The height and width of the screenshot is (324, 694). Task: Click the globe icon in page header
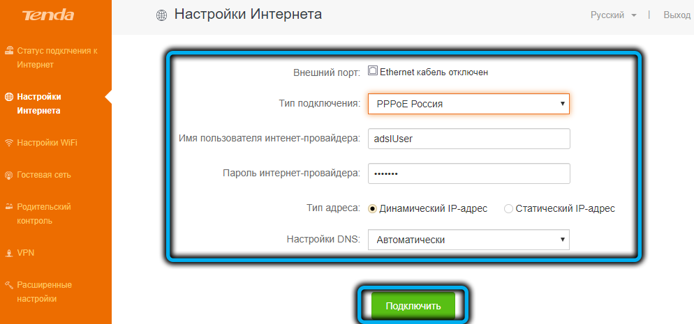(x=162, y=15)
